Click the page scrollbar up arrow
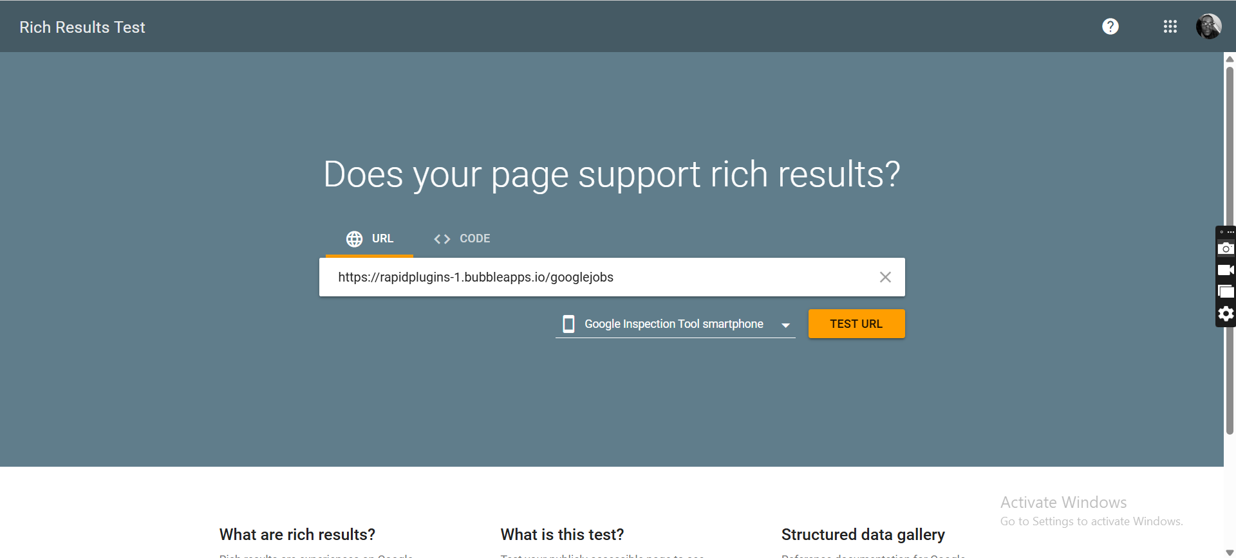Viewport: 1236px width, 558px height. (1230, 59)
